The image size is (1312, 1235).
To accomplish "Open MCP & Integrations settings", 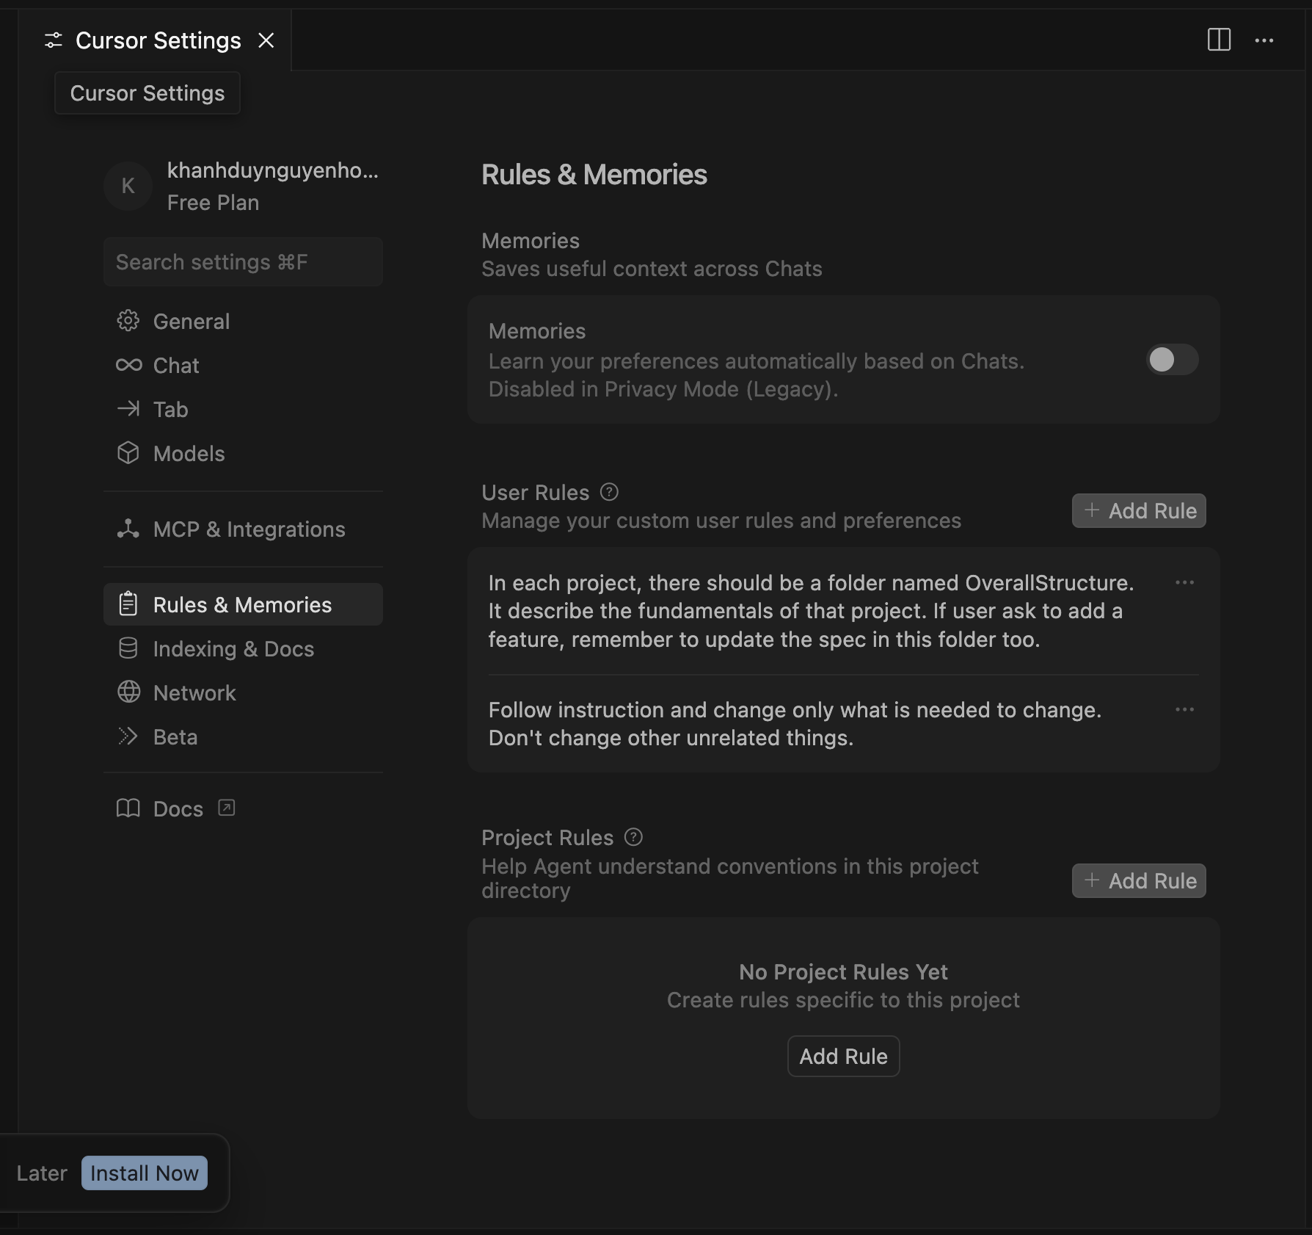I will [249, 529].
